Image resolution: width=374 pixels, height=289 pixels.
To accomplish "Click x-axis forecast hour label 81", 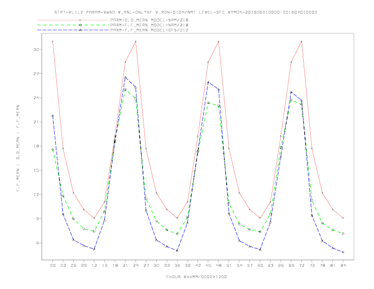I will tap(333, 265).
